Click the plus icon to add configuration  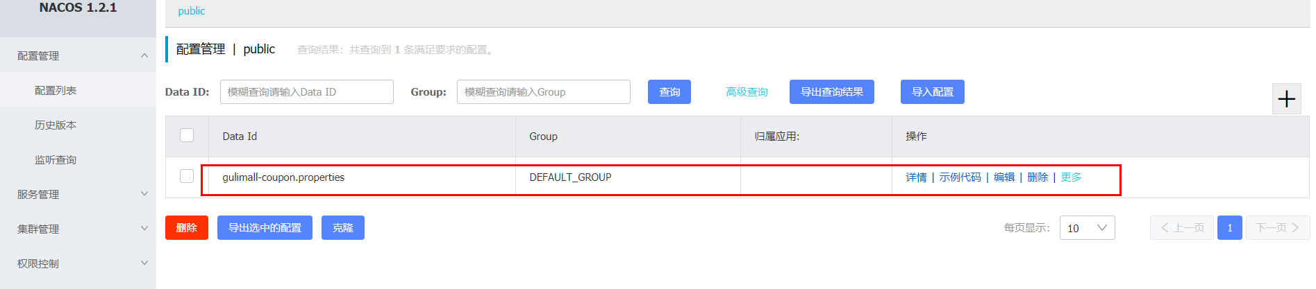[x=1286, y=99]
